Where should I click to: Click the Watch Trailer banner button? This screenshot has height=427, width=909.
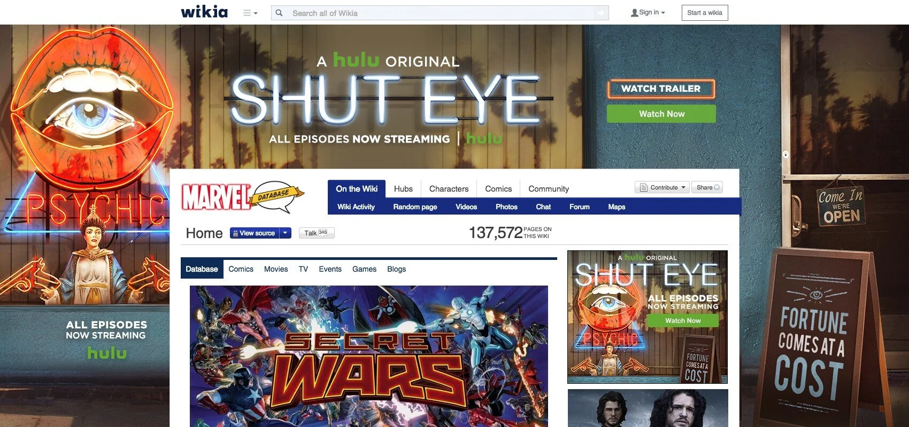[661, 89]
